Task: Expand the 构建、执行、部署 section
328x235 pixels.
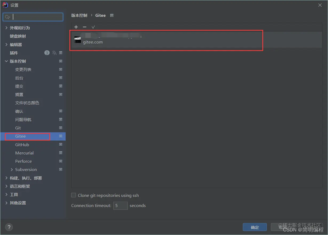Action: pyautogui.click(x=6, y=178)
